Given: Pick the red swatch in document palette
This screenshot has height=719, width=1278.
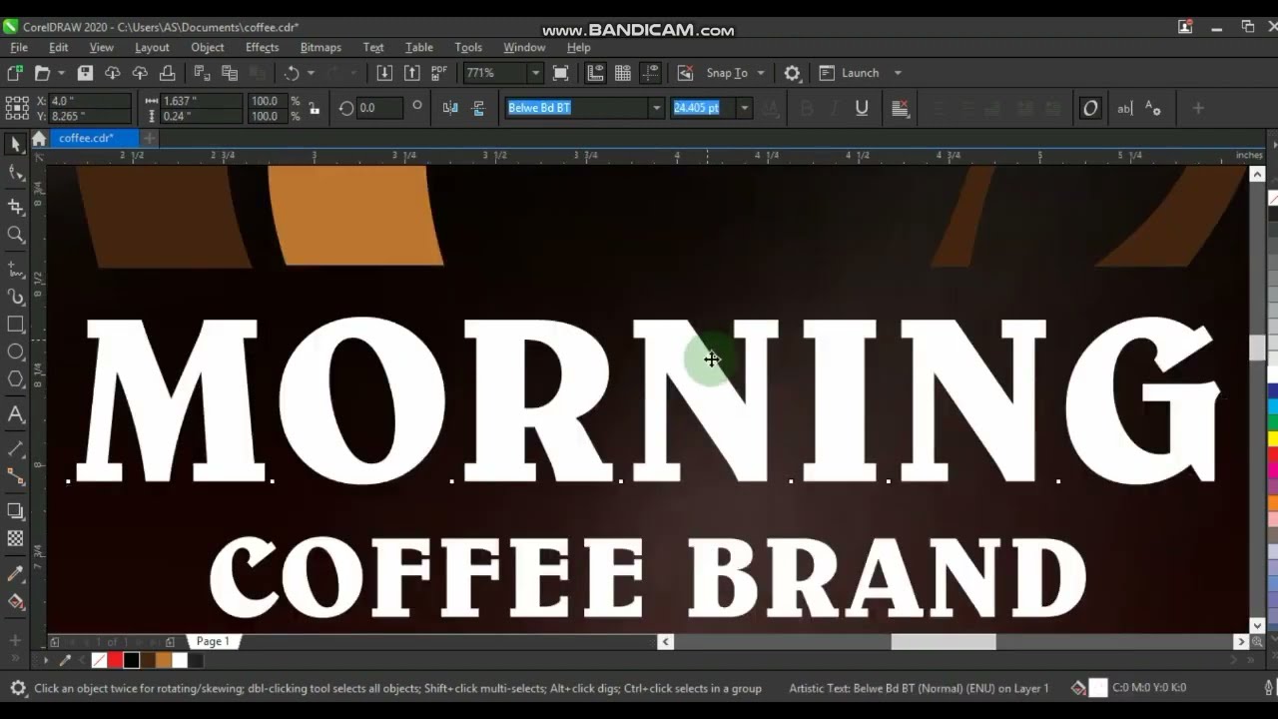Looking at the screenshot, I should [115, 660].
